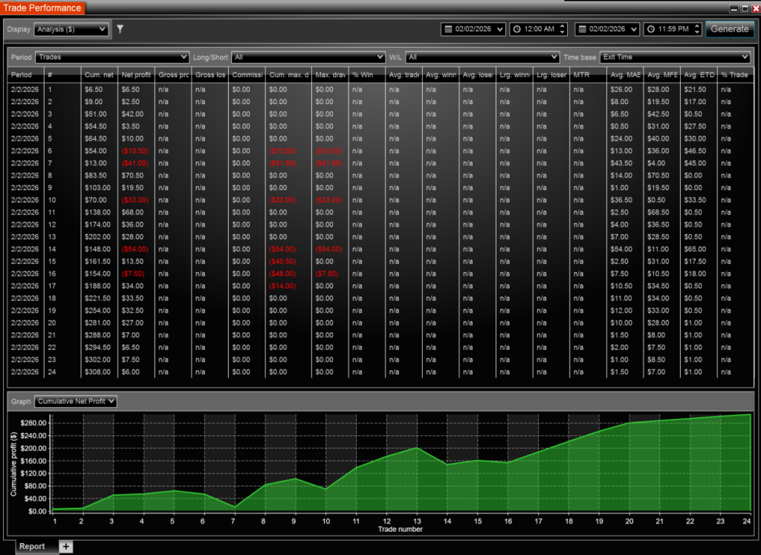Open the Long/Short filter dropdown

click(x=308, y=56)
